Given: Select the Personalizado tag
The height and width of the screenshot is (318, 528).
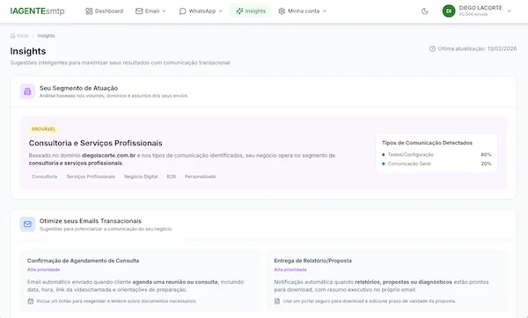Looking at the screenshot, I should point(201,177).
